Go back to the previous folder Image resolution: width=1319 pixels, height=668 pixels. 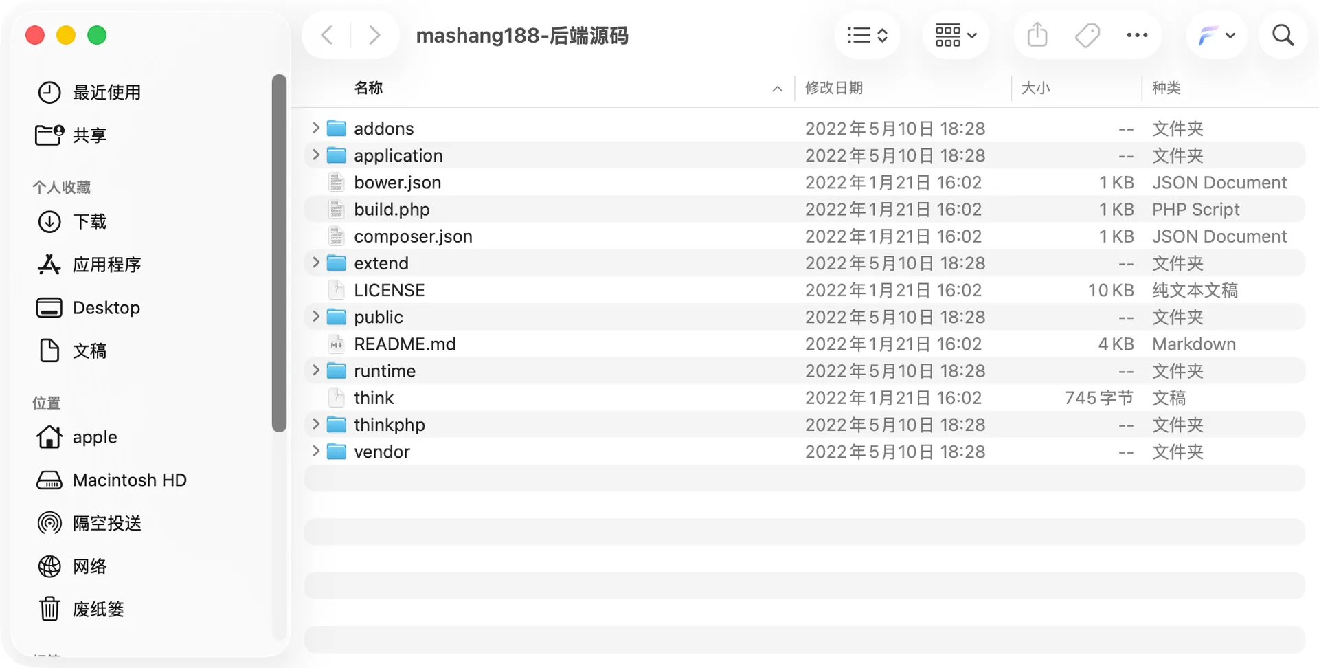coord(327,35)
